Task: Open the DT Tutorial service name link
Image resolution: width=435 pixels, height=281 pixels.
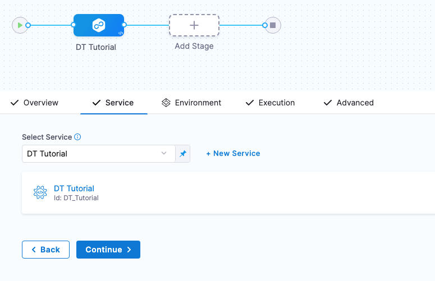Action: 74,188
